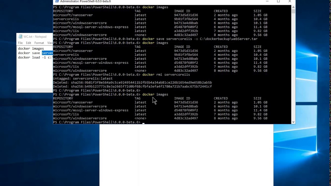Maximize the PowerShell window
Image resolution: width=331 pixels, height=186 pixels.
278,1
